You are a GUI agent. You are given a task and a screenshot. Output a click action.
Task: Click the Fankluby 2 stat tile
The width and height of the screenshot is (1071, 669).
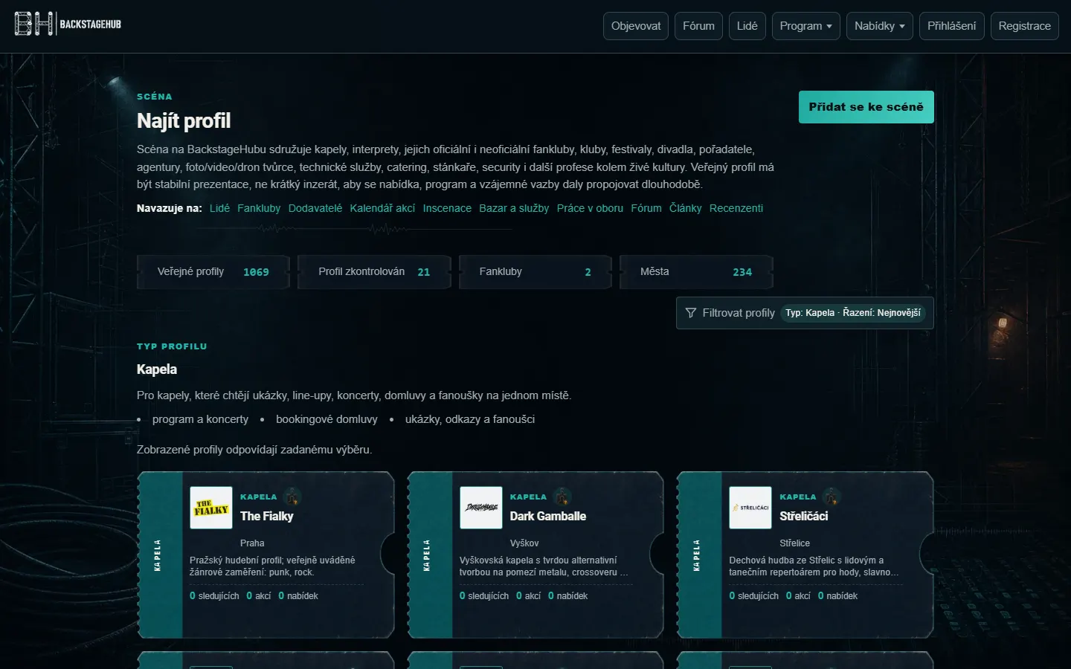pos(535,272)
